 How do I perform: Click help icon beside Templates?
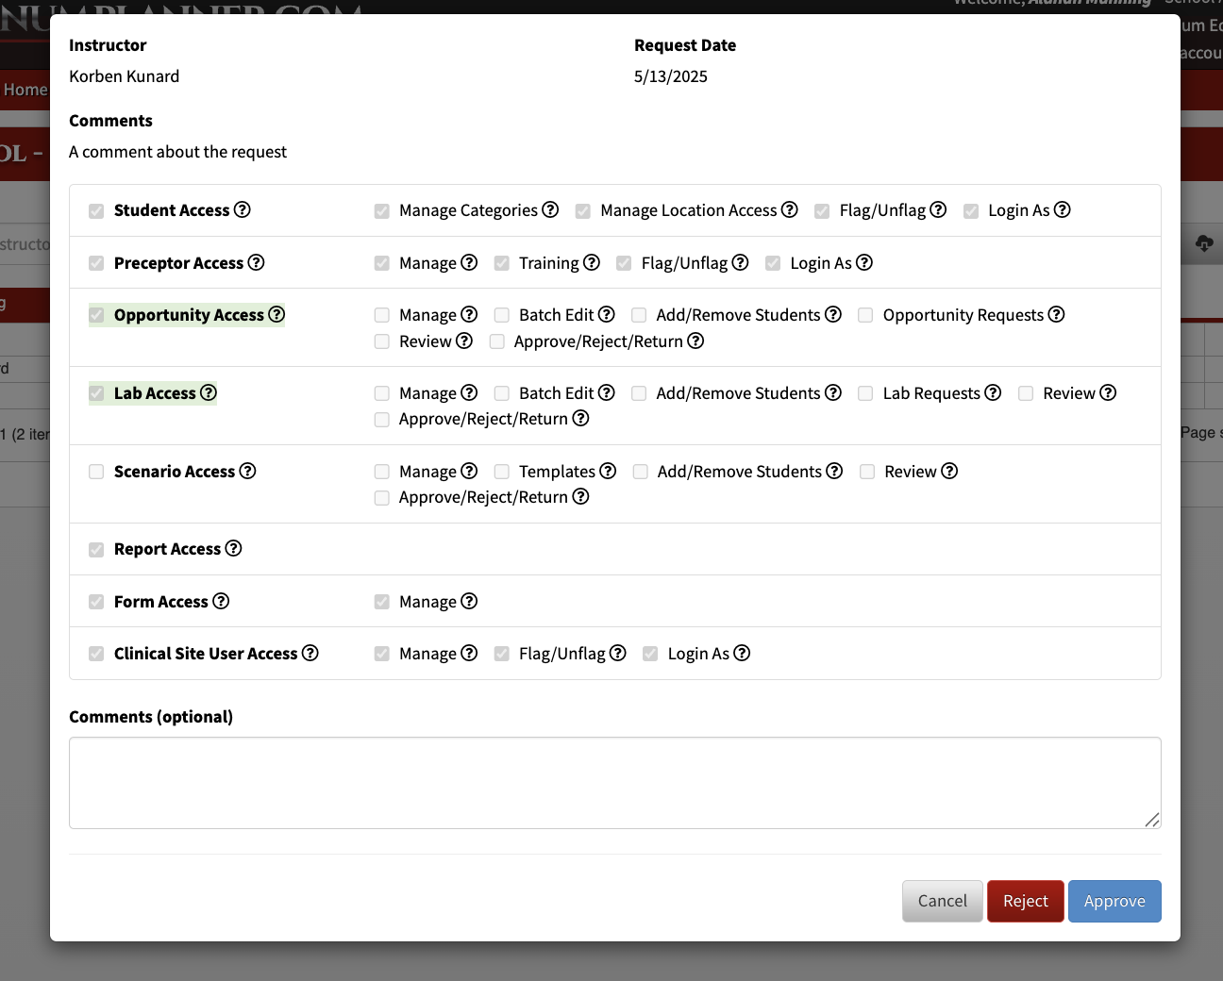point(608,471)
